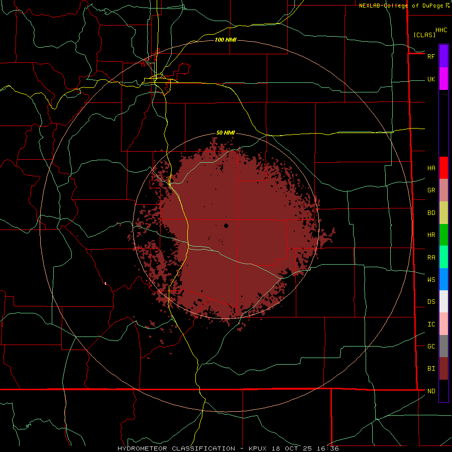Click the 50 NMI range ring label
This screenshot has width=452, height=452.
pos(225,133)
